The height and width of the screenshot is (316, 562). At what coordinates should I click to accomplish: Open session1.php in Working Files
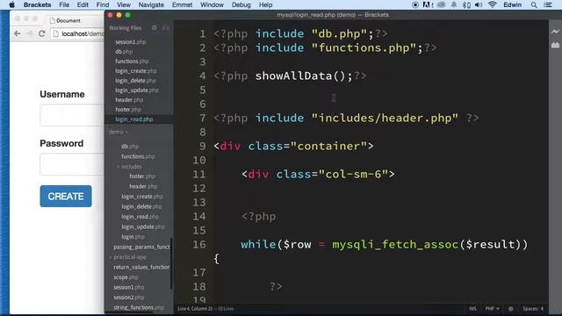[131, 42]
